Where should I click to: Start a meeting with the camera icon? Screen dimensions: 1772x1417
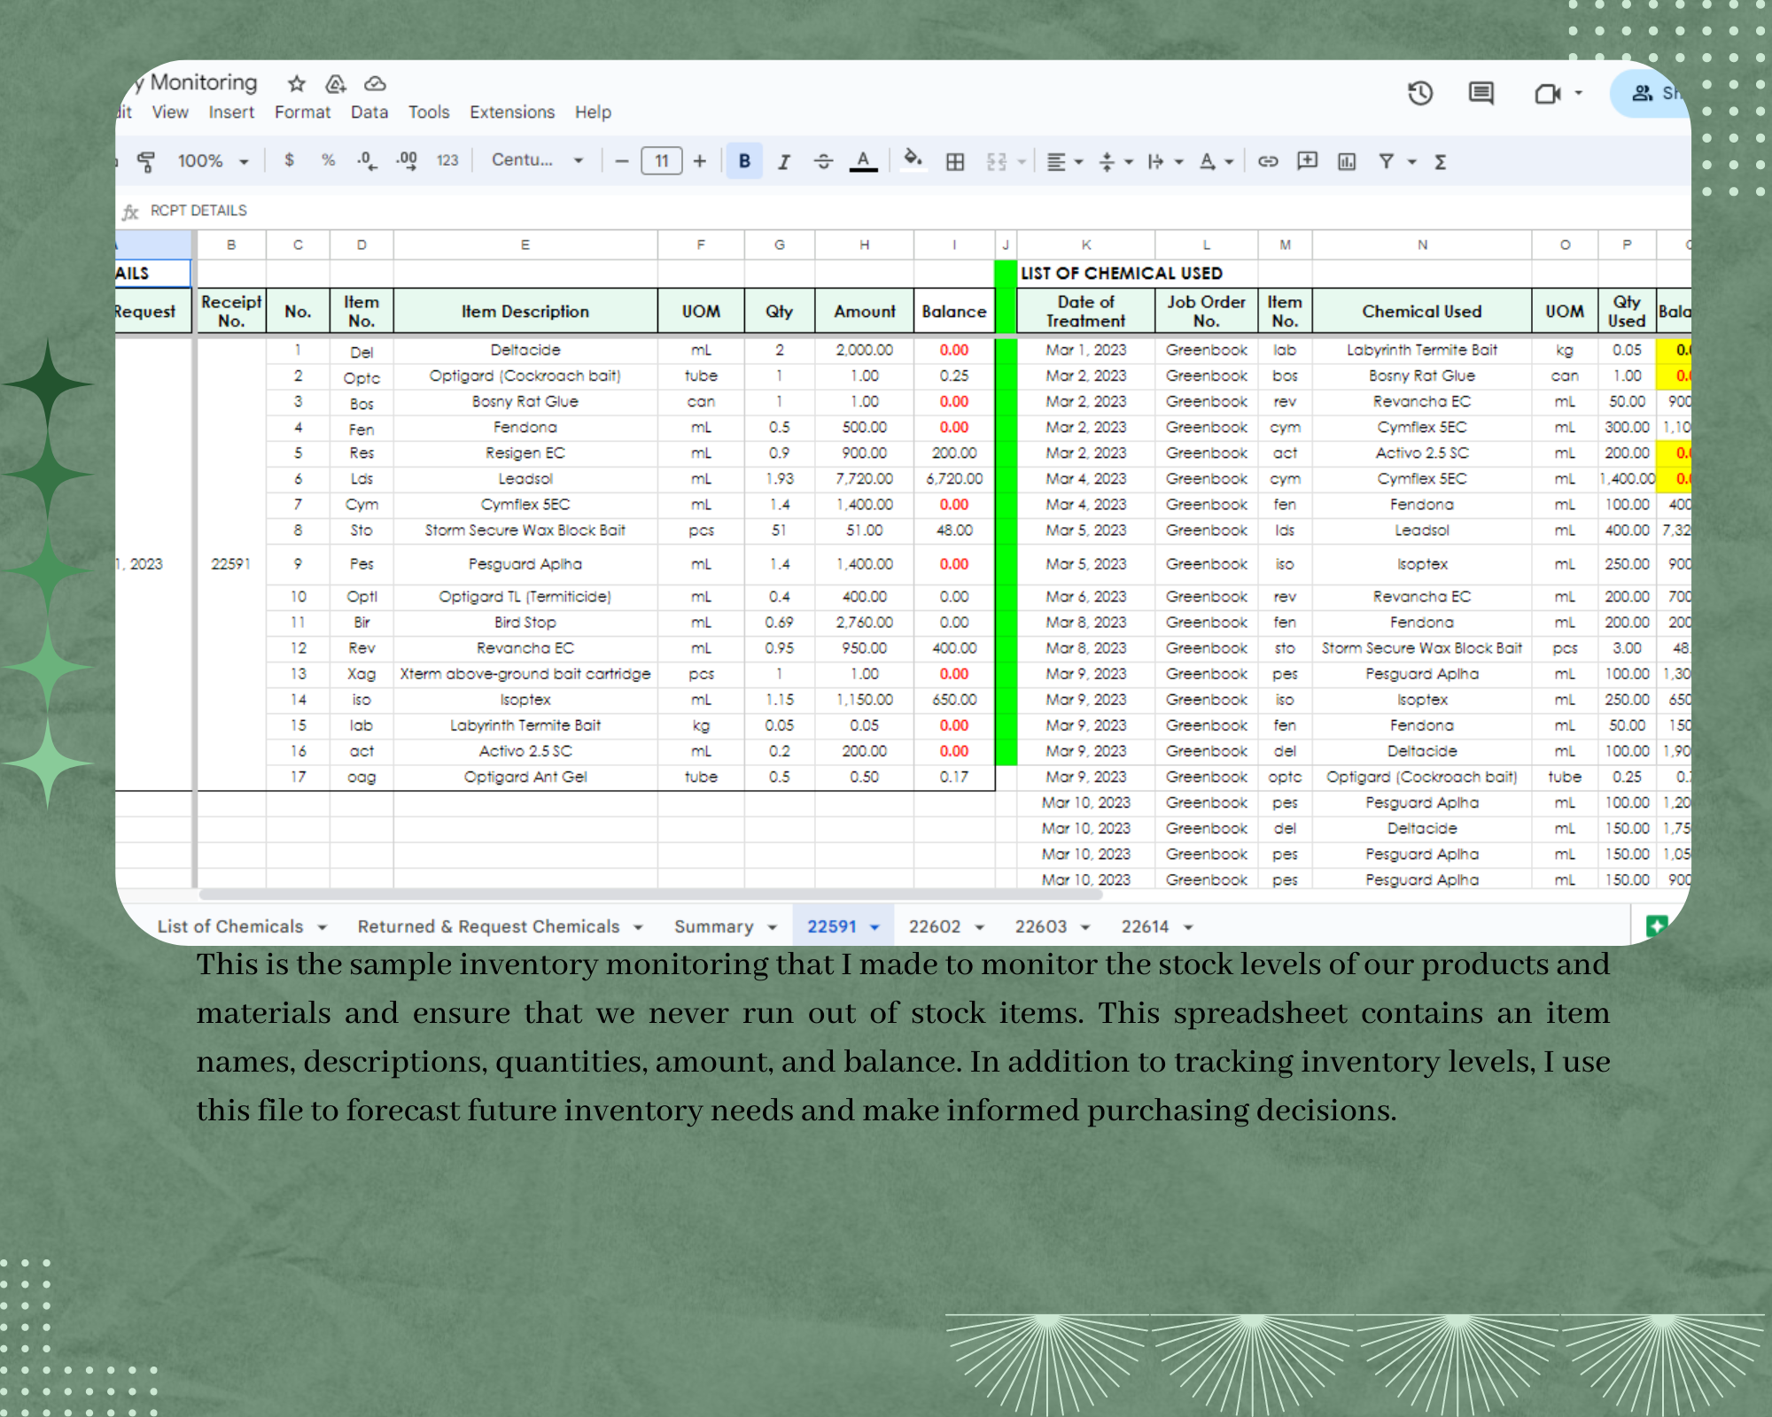click(1548, 93)
